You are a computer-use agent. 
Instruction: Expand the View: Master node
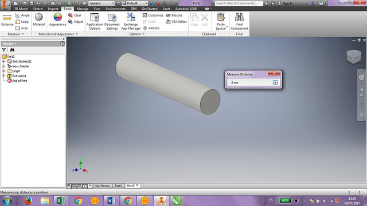3,66
